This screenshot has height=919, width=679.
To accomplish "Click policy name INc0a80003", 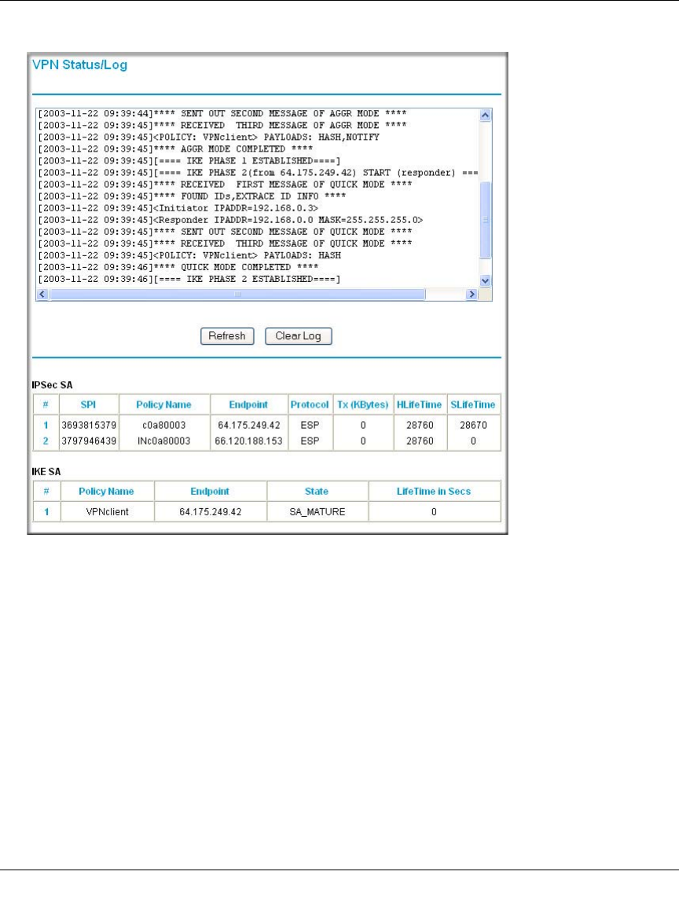I will (x=164, y=441).
